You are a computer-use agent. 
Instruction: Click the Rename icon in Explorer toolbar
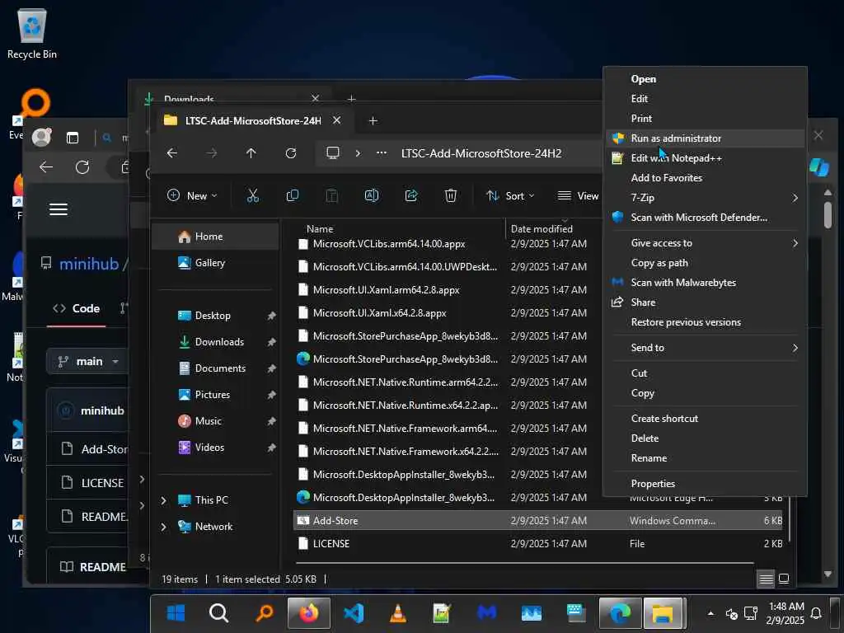coord(372,196)
